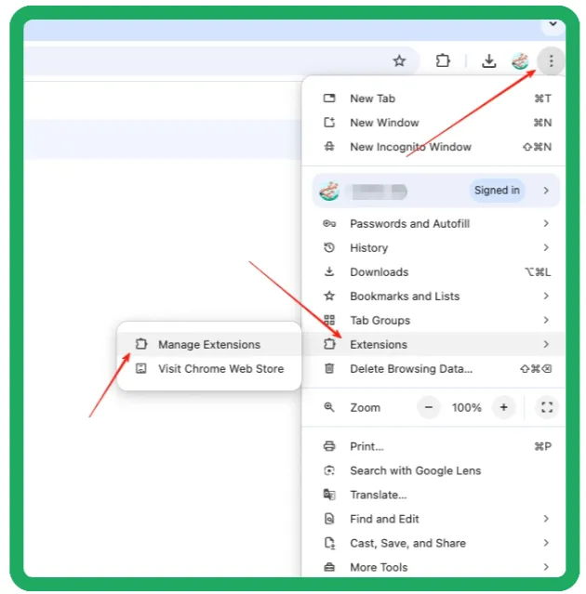Viewport: 586px width, 594px height.
Task: Choose Visit Chrome Web Store
Action: pos(220,368)
